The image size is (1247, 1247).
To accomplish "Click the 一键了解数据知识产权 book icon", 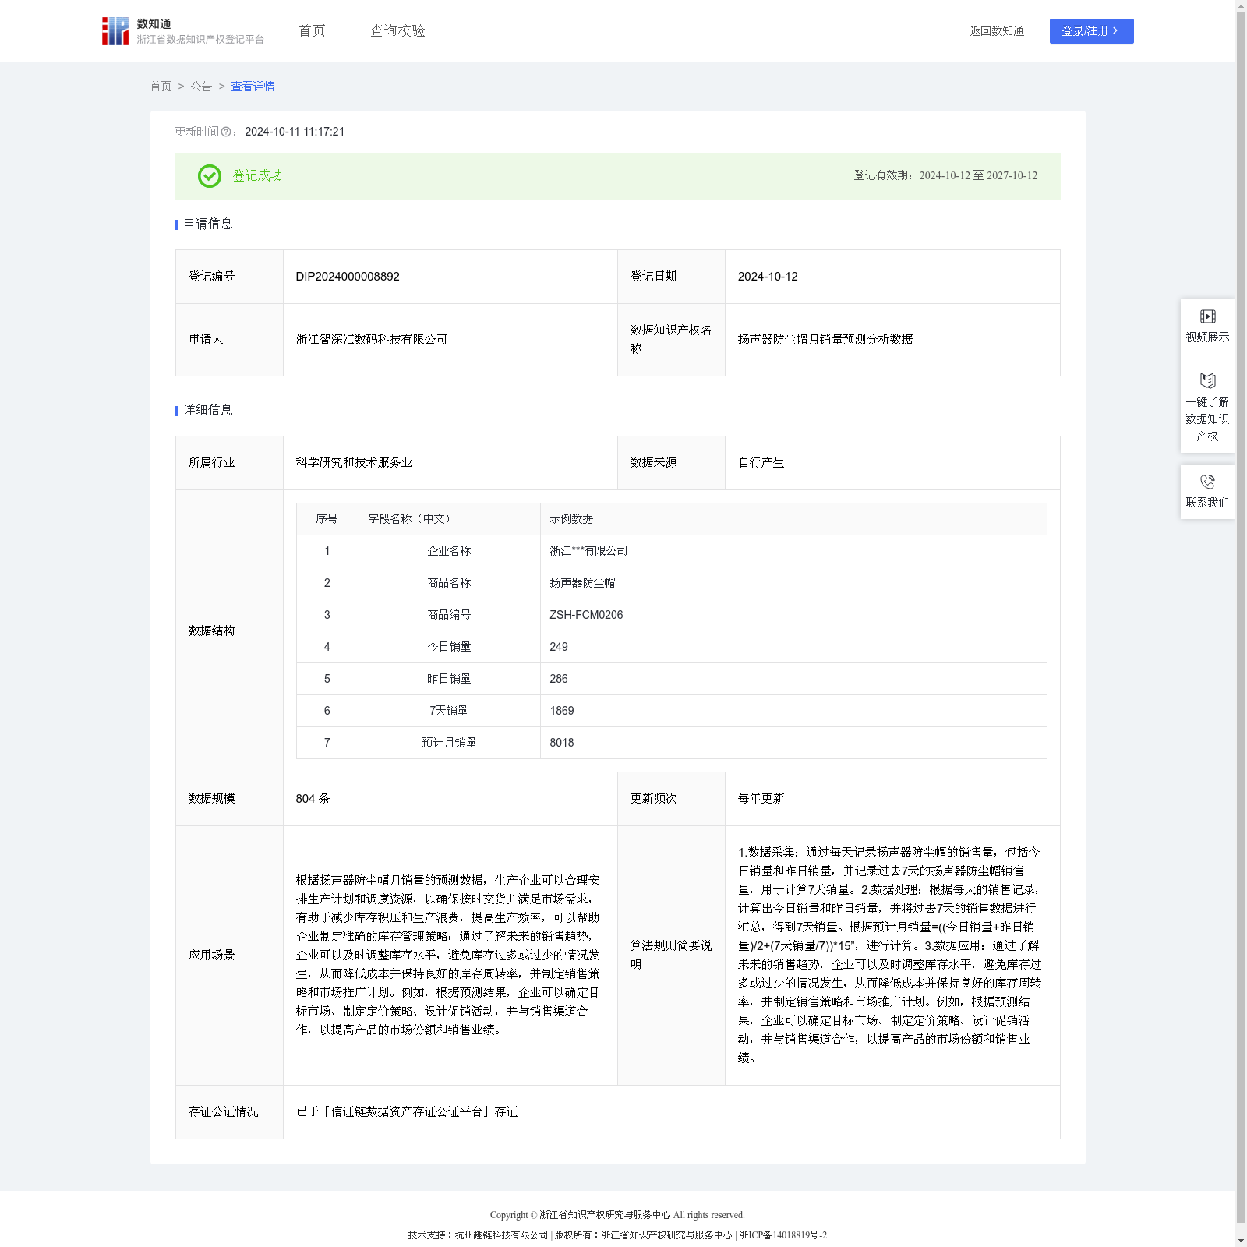I will tap(1207, 381).
